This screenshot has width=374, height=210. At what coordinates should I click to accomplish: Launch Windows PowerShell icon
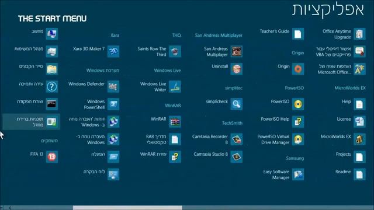coord(113,104)
